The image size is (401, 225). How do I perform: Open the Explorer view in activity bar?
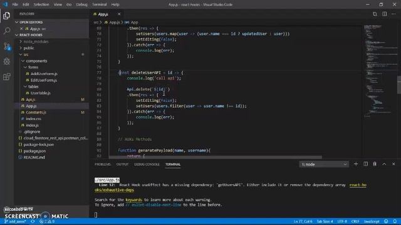7,16
